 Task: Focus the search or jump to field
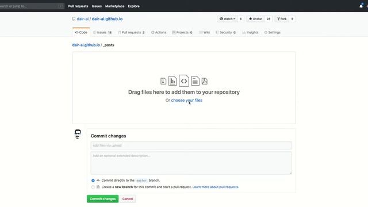[32, 6]
